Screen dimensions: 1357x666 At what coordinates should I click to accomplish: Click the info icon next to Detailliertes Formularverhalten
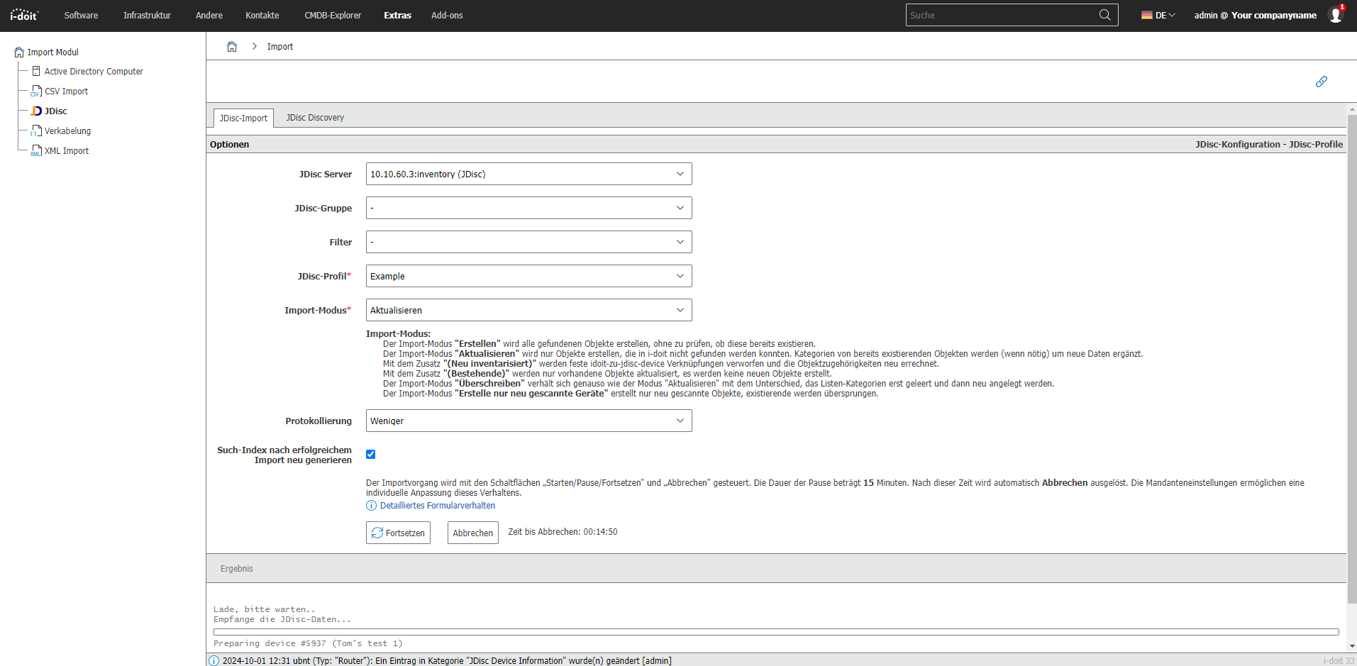[x=371, y=506]
